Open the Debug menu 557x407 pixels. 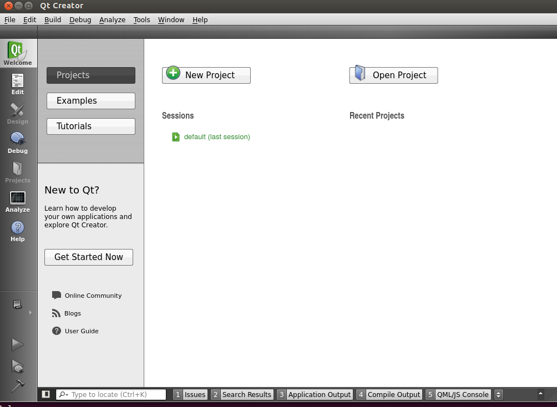click(80, 19)
